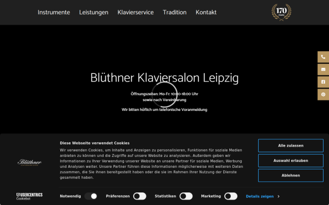This screenshot has height=205, width=329.
Task: Toggle the Notwendig cookie switch
Action: pyautogui.click(x=91, y=196)
